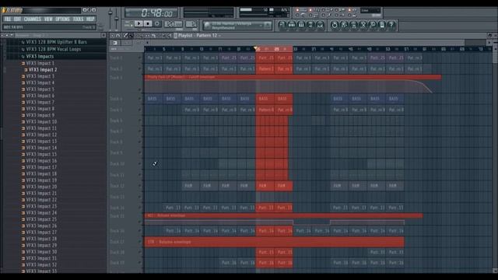Select the paint brush tool in playlist

click(x=131, y=36)
